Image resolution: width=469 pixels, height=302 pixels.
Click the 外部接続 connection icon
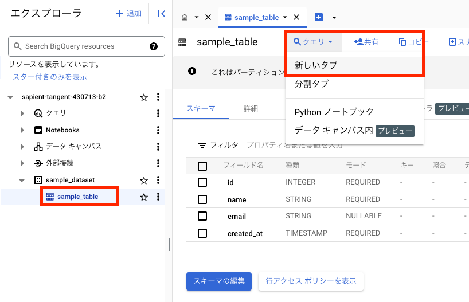click(x=38, y=163)
